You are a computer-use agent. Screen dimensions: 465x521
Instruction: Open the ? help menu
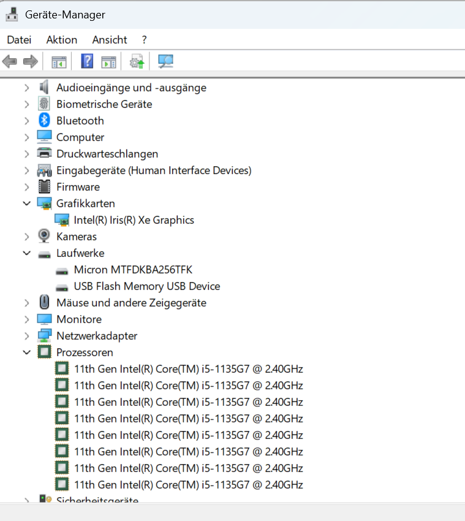(x=144, y=40)
